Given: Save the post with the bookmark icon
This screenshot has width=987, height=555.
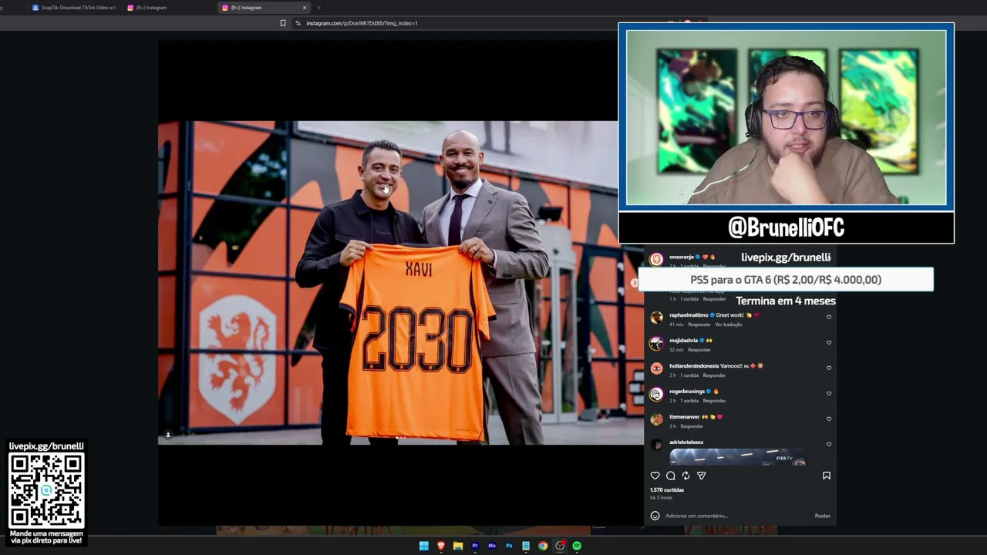Looking at the screenshot, I should pos(827,476).
